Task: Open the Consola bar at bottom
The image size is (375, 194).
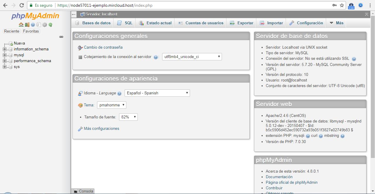Action: [83, 191]
